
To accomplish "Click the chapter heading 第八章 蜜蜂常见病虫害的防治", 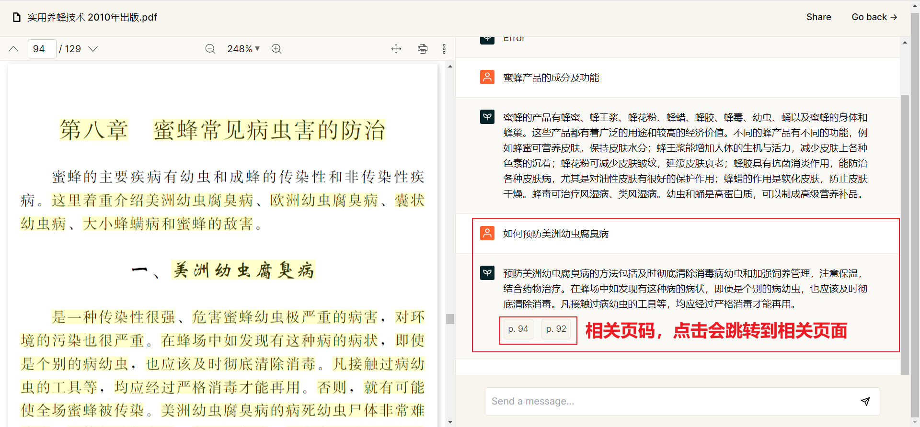I will click(x=222, y=130).
